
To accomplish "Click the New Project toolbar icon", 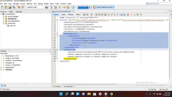I will pos(6,7).
